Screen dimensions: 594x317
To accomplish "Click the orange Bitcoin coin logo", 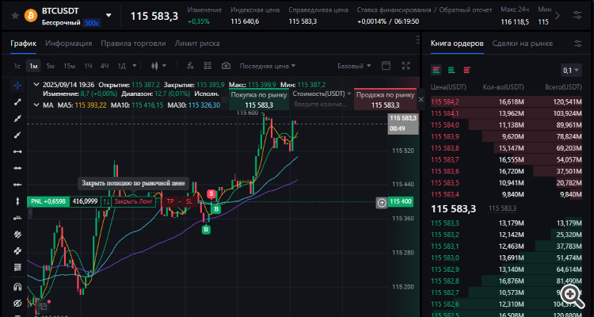I will [x=31, y=16].
